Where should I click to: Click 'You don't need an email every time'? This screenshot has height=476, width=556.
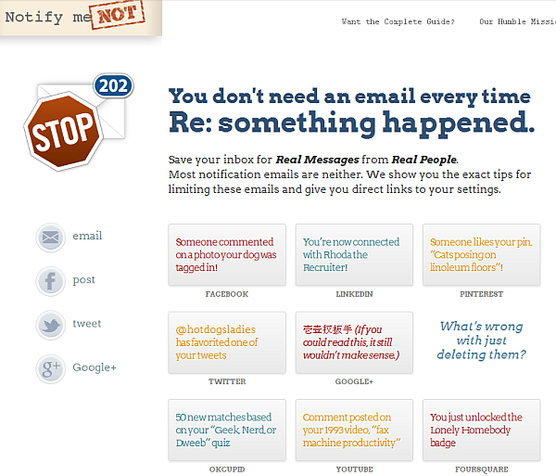[349, 96]
